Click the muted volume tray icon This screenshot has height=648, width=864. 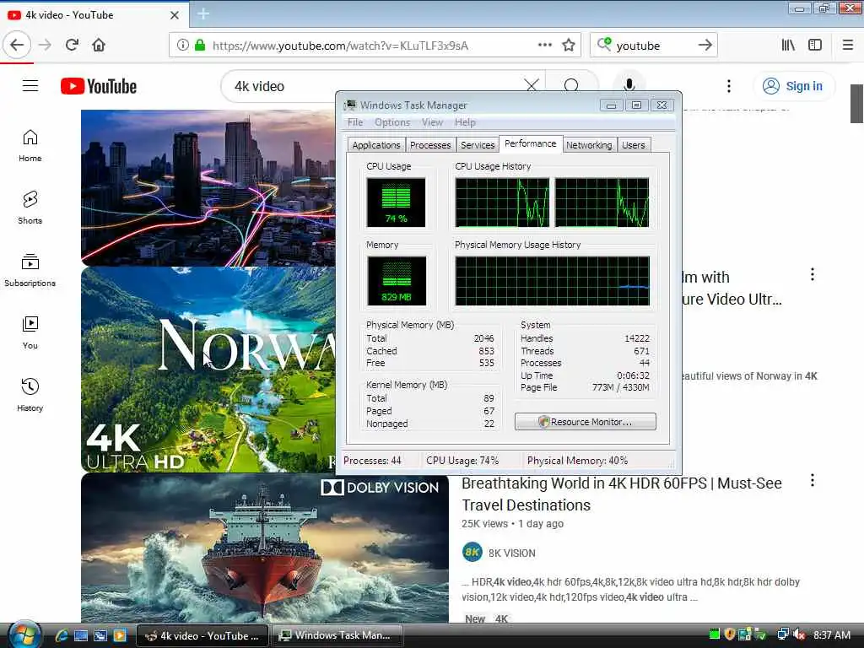coord(799,634)
